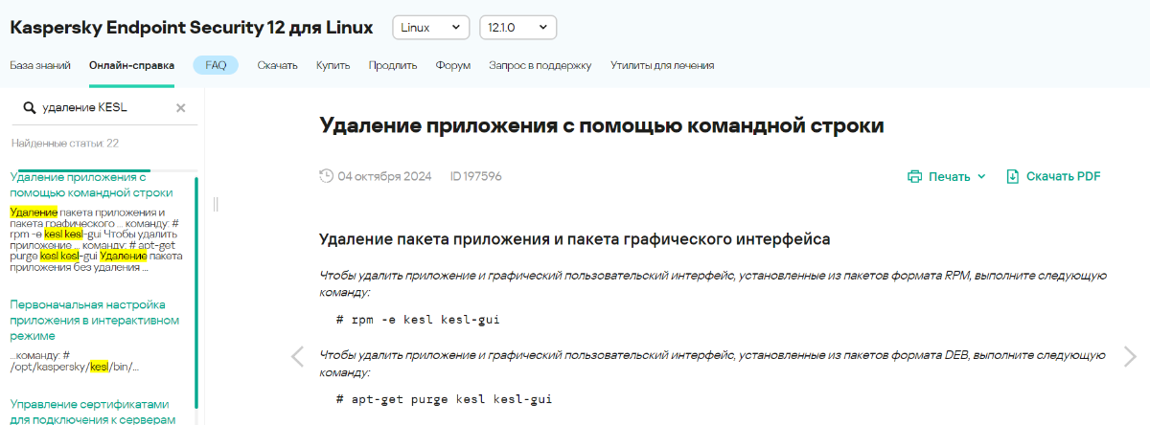Open Запрос в поддержку link
Image resolution: width=1150 pixels, height=425 pixels.
pyautogui.click(x=540, y=65)
